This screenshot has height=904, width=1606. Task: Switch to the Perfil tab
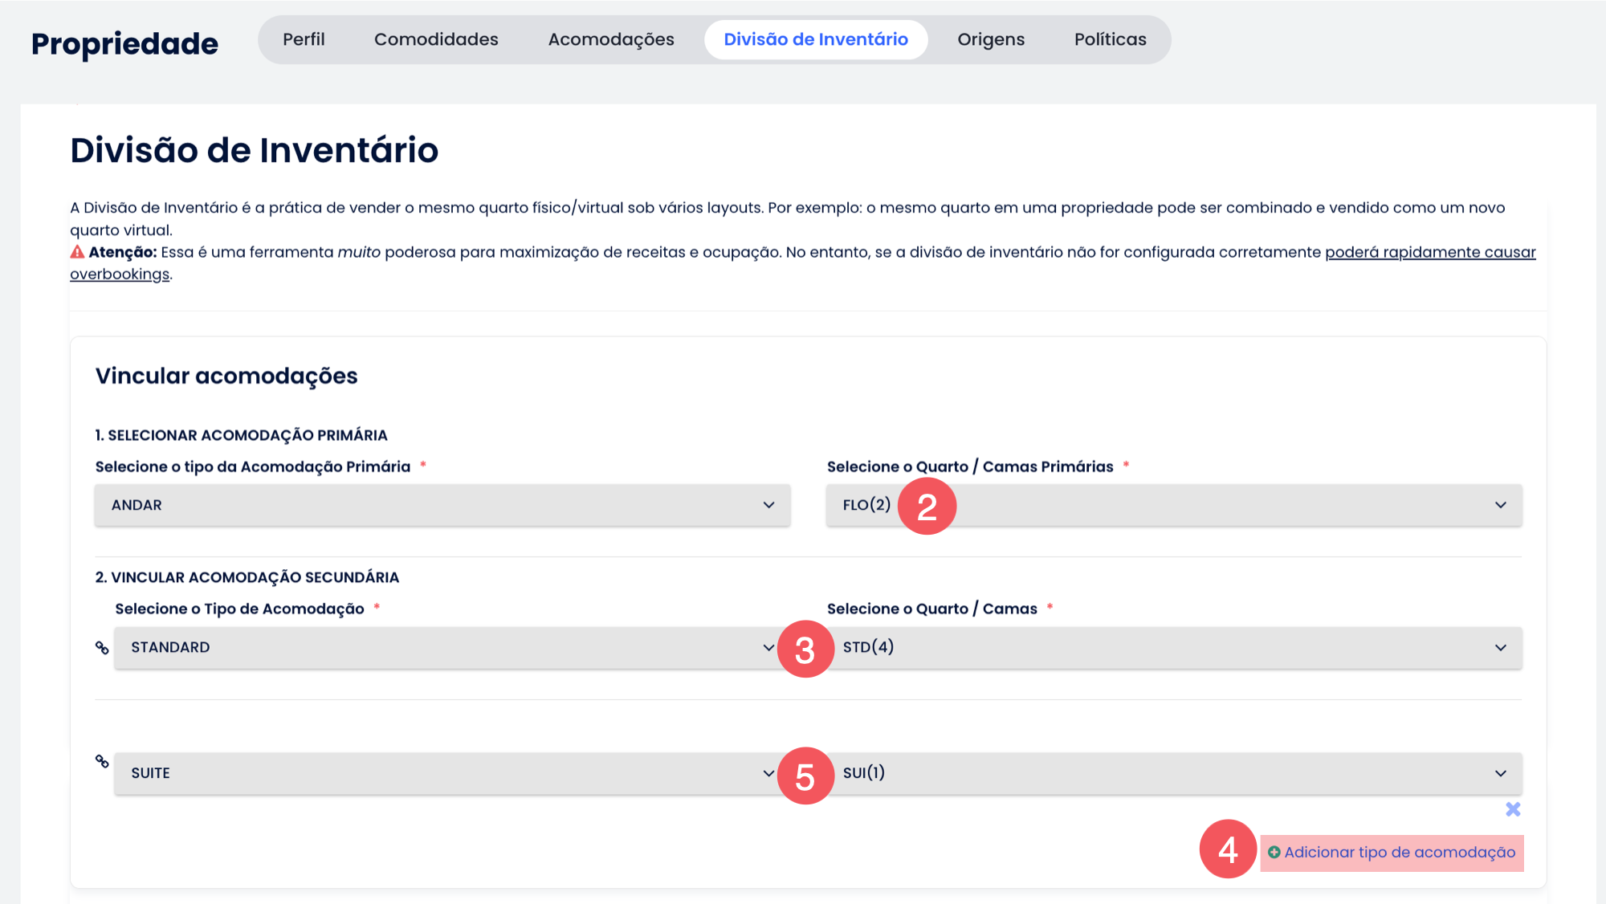pos(304,39)
